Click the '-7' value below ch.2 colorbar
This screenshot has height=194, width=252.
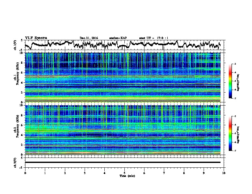[234, 151]
